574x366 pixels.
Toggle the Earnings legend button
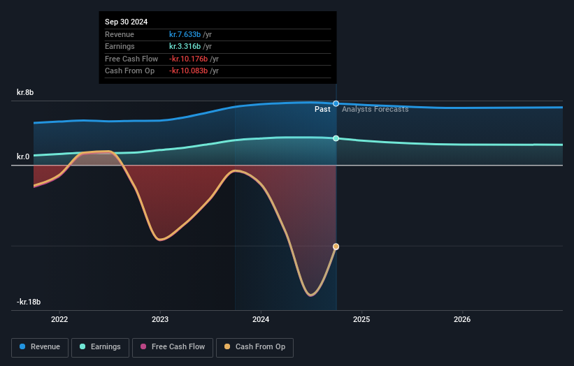[100, 347]
